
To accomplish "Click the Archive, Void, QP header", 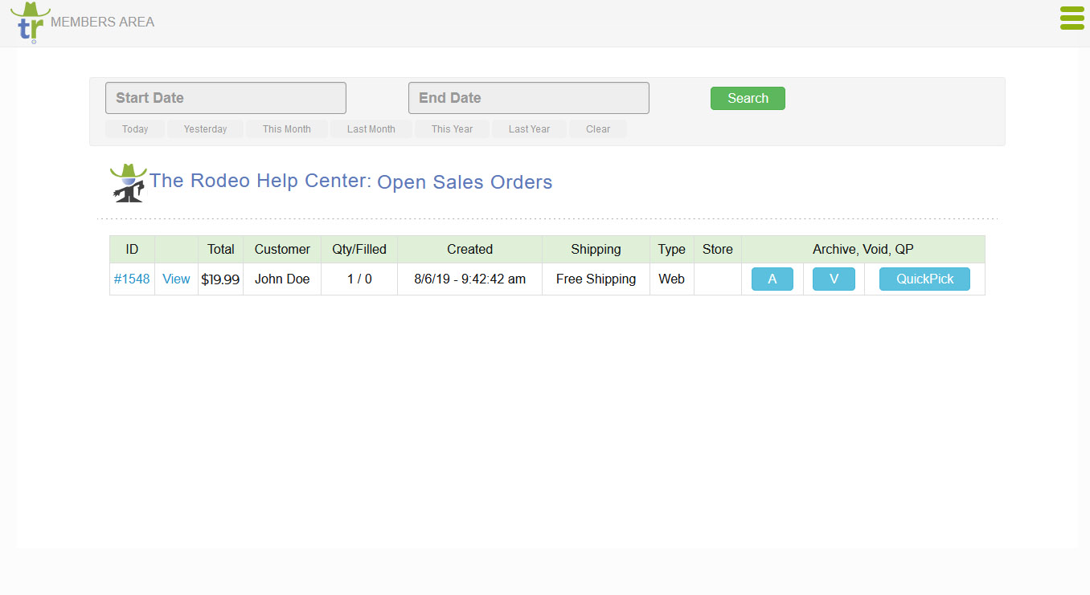I will 863,250.
